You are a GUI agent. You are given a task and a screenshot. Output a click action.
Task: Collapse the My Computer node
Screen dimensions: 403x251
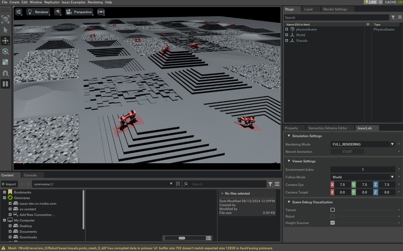4,220
